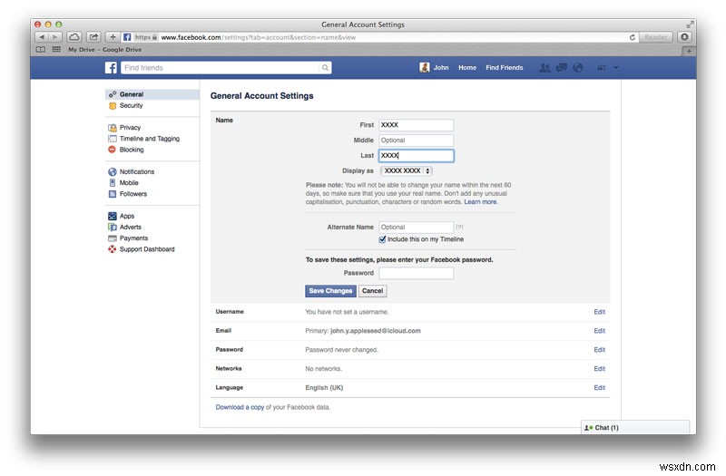
Task: Open Apps settings in sidebar
Action: coord(126,216)
